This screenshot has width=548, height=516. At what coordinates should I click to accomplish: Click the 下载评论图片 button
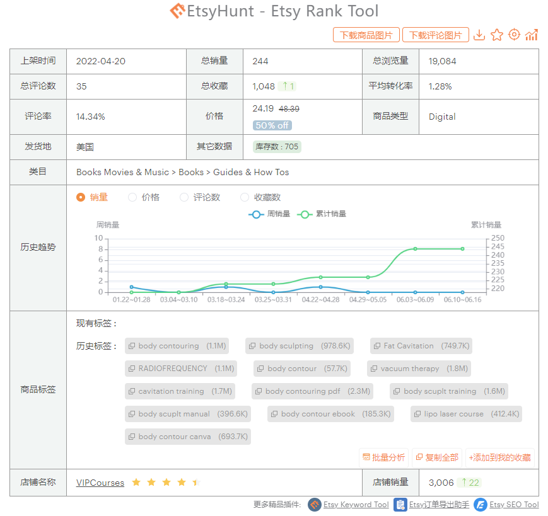[x=436, y=35]
